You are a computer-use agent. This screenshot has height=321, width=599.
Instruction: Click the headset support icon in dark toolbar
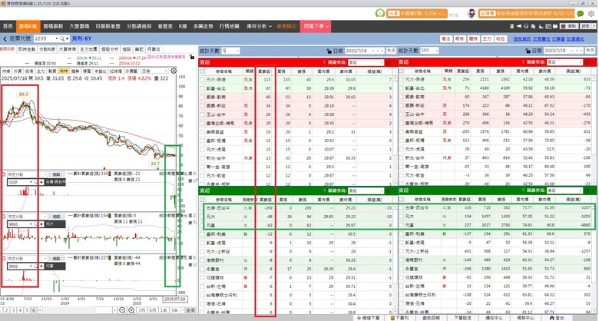(526, 26)
